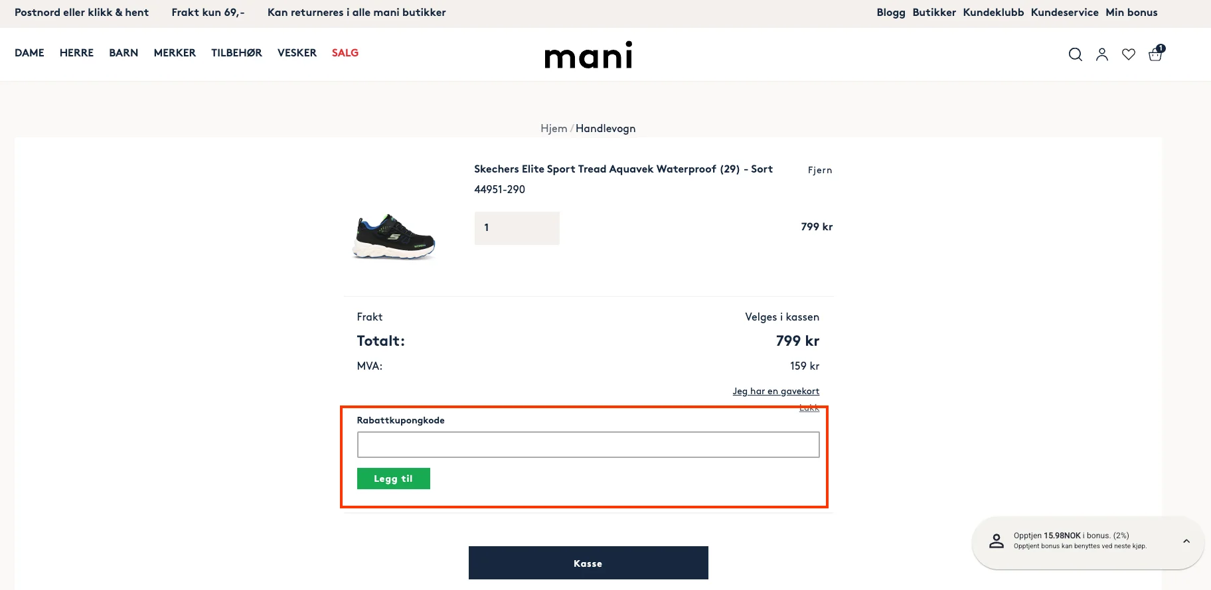Open the DAME menu
1211x590 pixels.
click(29, 53)
